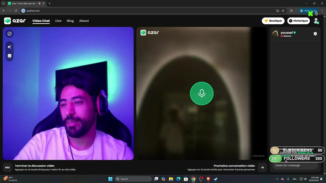Open the Video Chat tab

point(41,21)
